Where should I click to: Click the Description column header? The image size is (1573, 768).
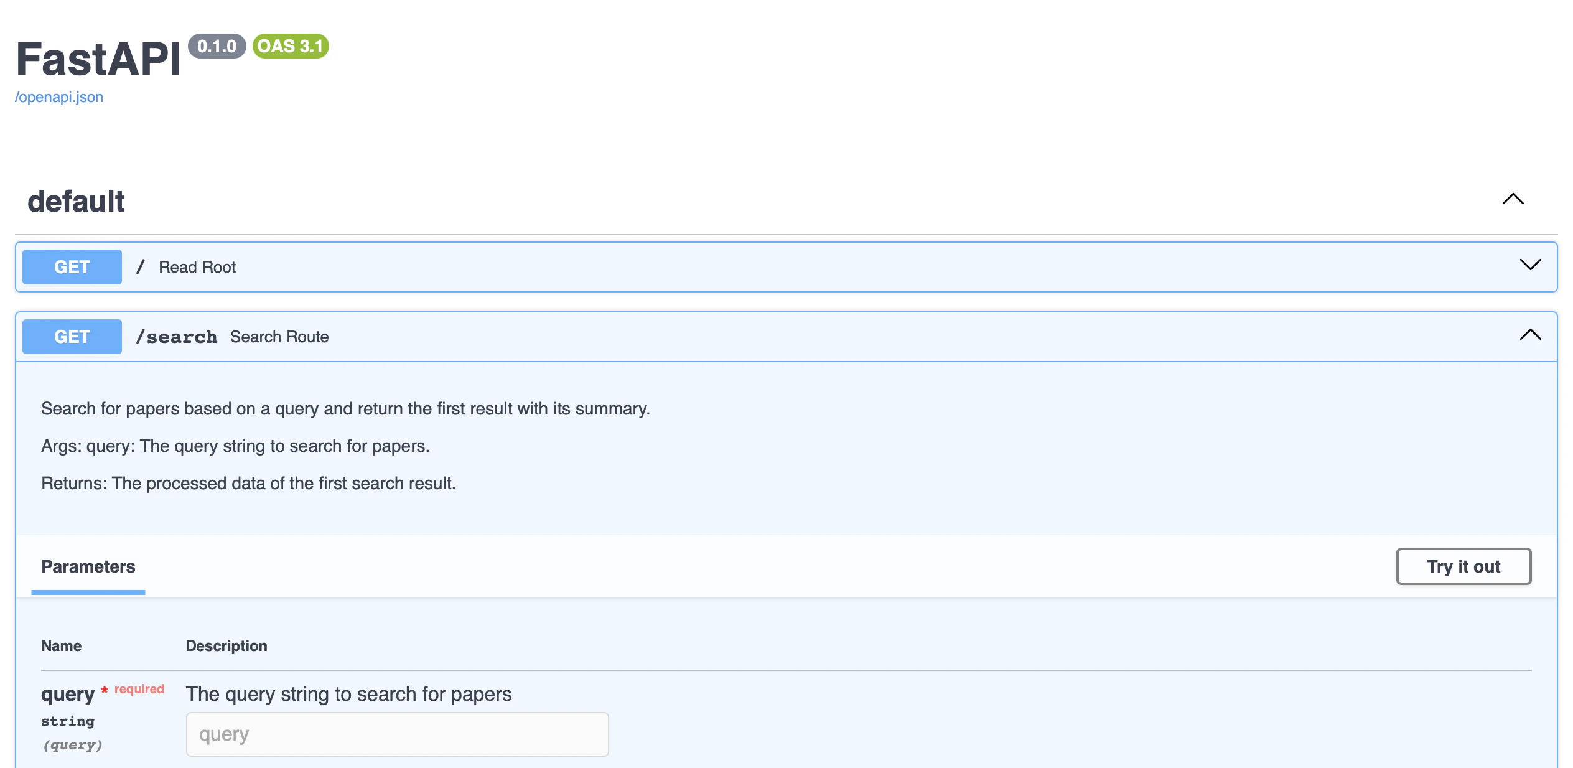pos(226,646)
